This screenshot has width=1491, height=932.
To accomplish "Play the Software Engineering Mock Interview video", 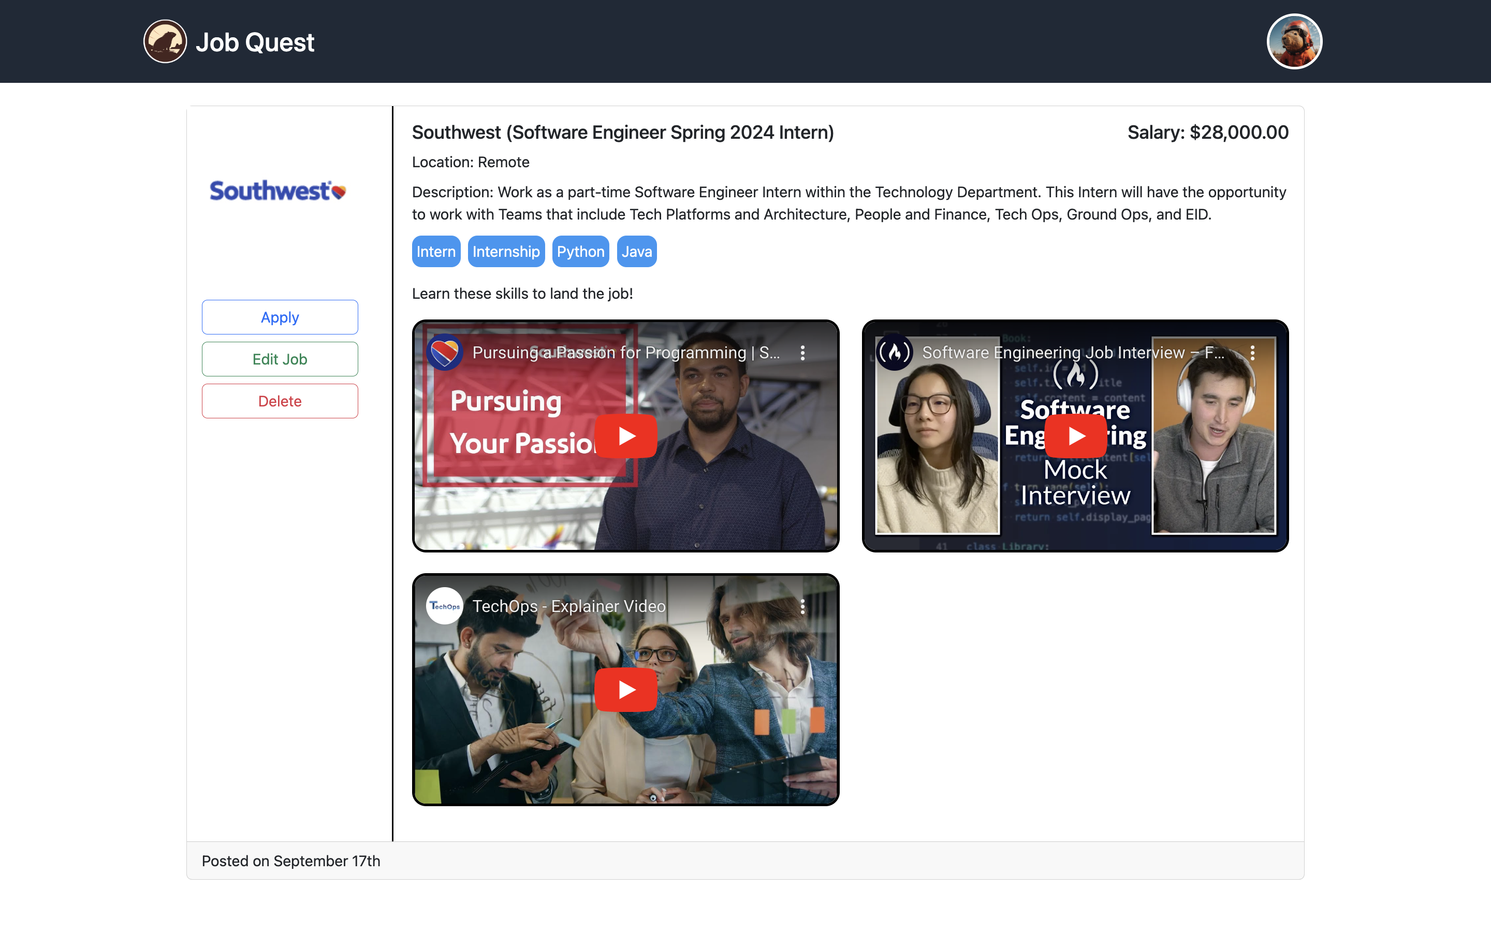I will click(1075, 436).
